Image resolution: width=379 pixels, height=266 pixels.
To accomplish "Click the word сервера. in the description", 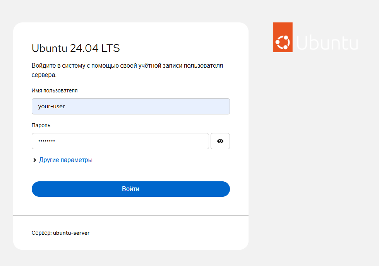I will [x=44, y=75].
